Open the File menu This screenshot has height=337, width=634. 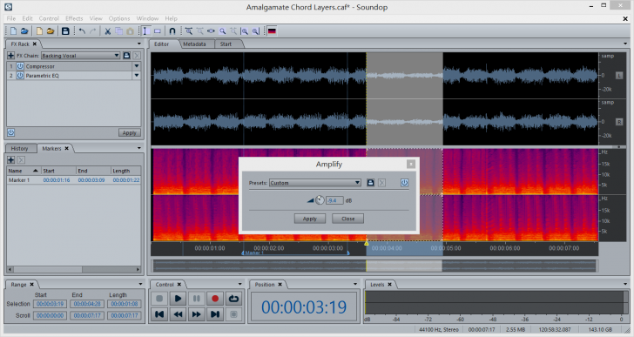[x=11, y=18]
